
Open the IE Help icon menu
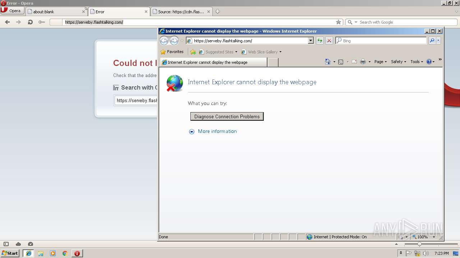430,62
